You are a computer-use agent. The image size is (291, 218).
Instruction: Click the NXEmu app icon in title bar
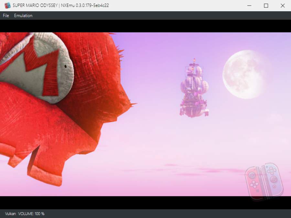click(7, 5)
